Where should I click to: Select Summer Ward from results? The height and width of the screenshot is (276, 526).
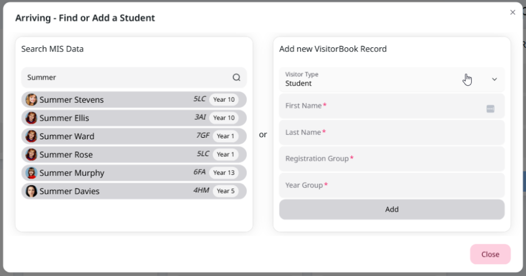(134, 136)
